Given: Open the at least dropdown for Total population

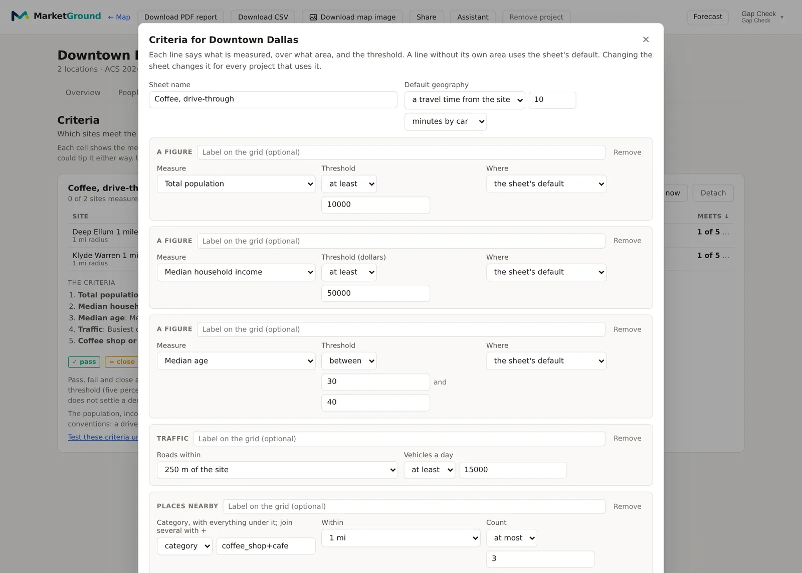Looking at the screenshot, I should point(349,184).
